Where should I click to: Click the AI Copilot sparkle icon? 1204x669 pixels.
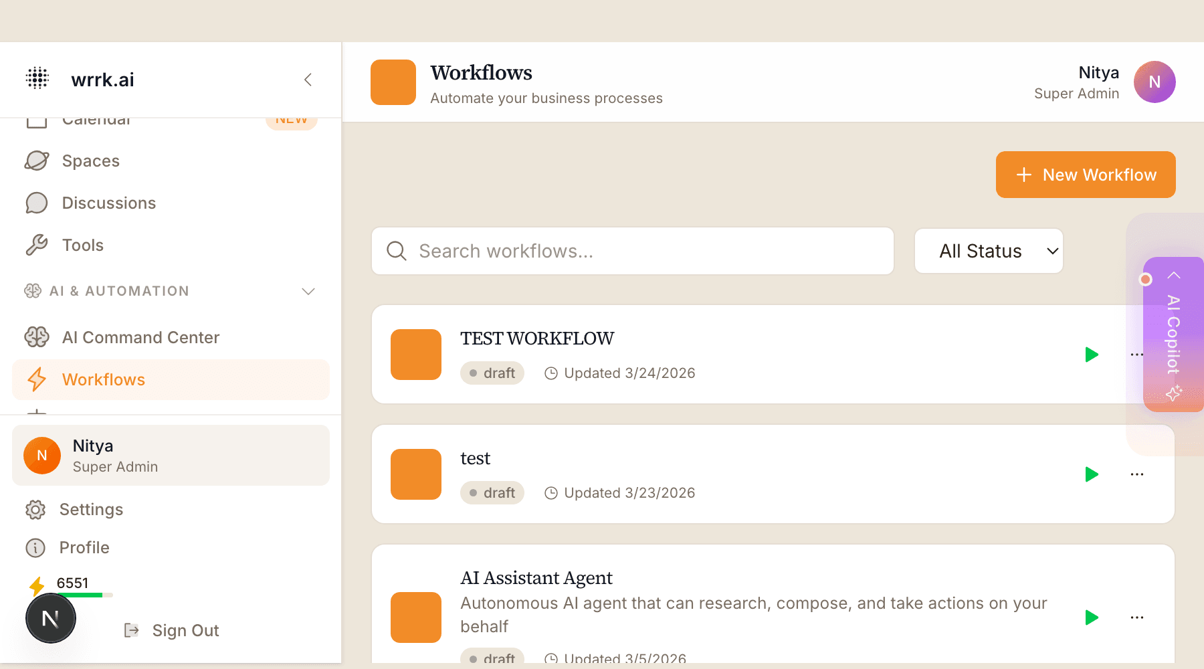click(x=1175, y=395)
